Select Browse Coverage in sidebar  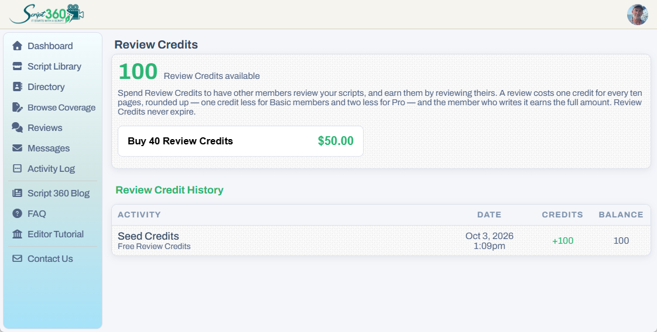pyautogui.click(x=61, y=108)
